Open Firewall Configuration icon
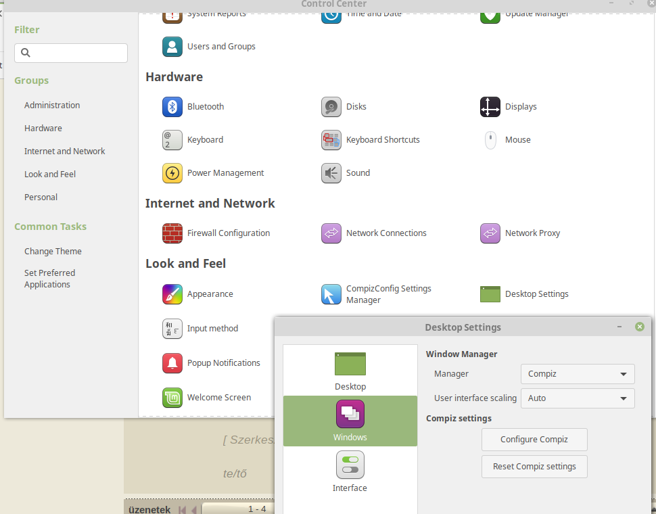 click(x=172, y=233)
